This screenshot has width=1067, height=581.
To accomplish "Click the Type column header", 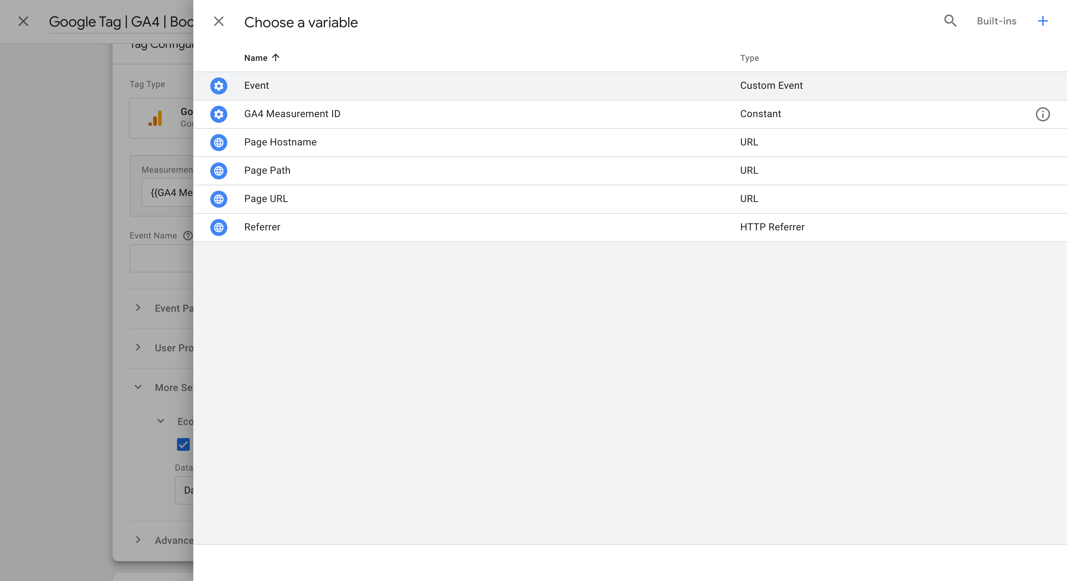I will tap(749, 58).
